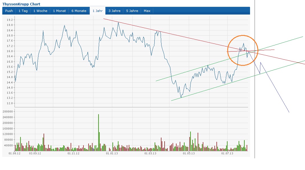
Task: Click the ThyssenKrupp Chart heading
Action: [21, 4]
